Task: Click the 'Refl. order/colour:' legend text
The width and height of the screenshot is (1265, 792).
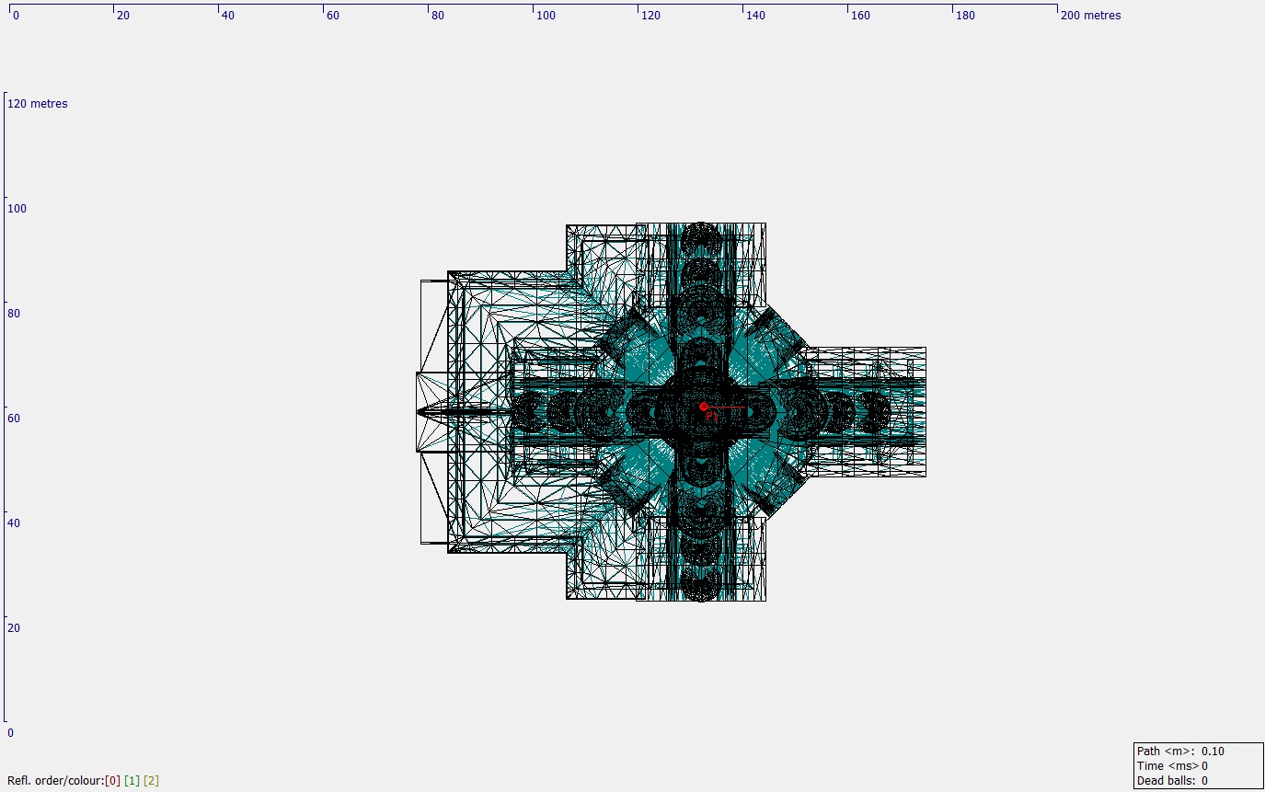Action: [x=55, y=781]
